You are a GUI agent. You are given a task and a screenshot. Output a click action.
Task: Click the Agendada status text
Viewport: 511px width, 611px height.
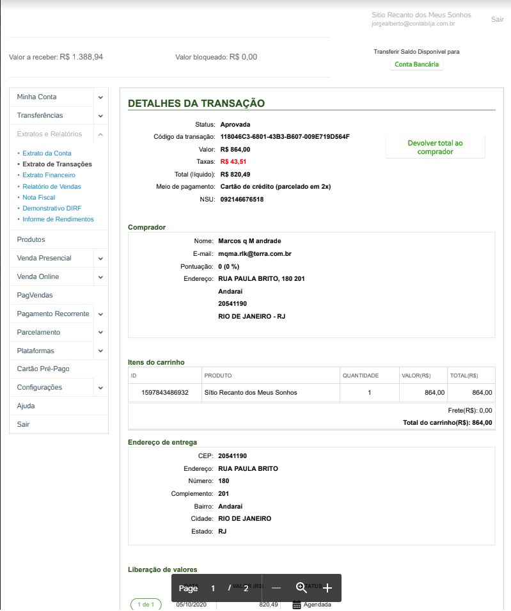click(317, 605)
